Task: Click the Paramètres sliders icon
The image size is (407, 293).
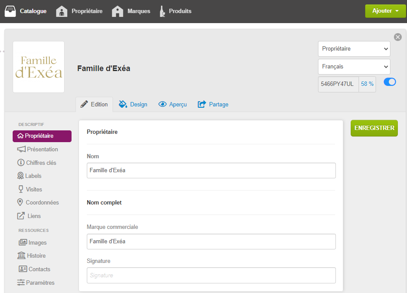Action: point(21,283)
